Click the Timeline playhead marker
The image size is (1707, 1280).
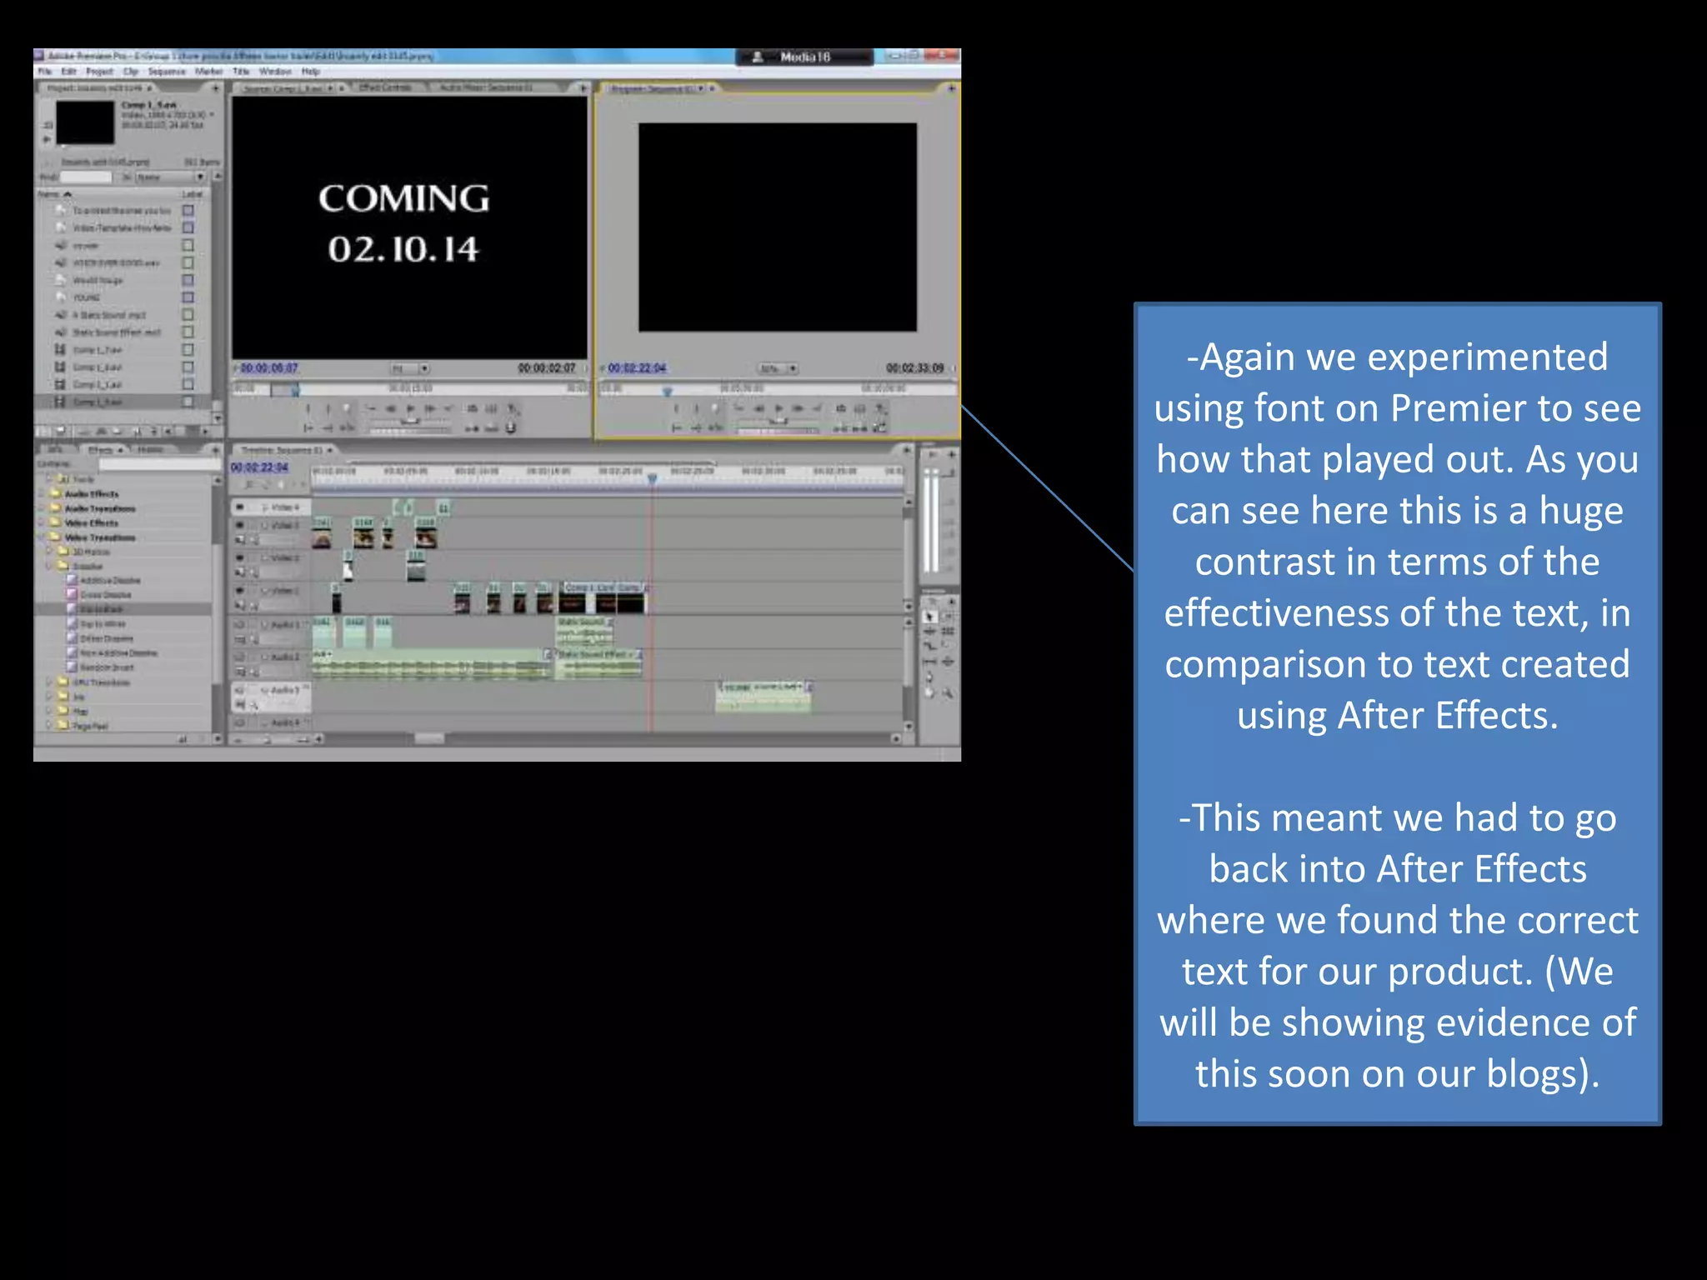click(x=653, y=478)
